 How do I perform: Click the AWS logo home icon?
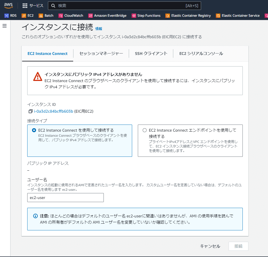pos(9,5)
